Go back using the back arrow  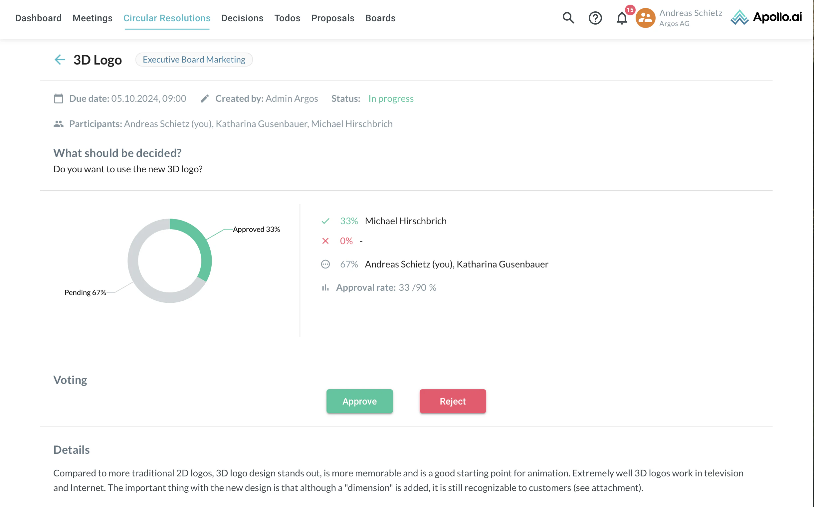(60, 59)
